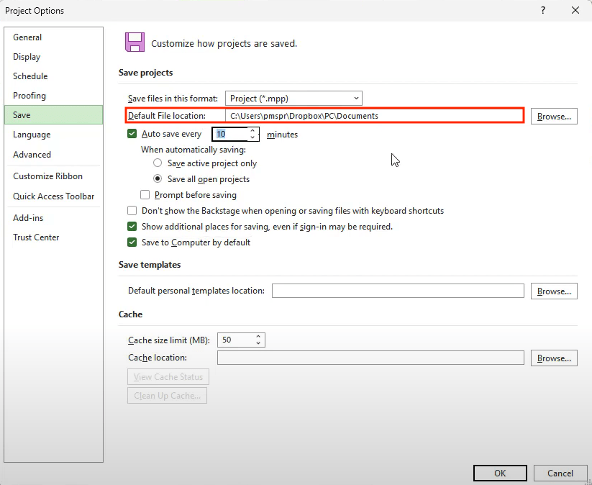The height and width of the screenshot is (485, 592).
Task: Select Save active project only option
Action: (158, 163)
